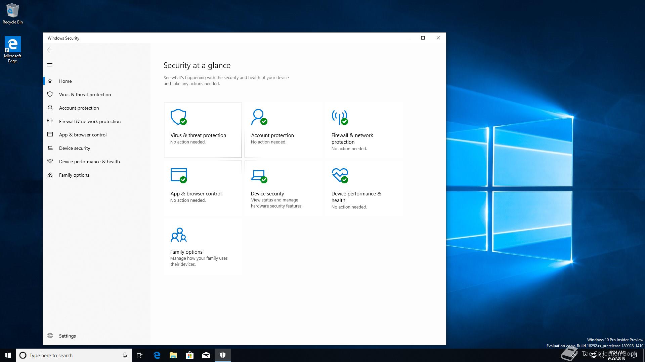The height and width of the screenshot is (362, 645).
Task: Choose Device security sidebar entry
Action: point(75,148)
